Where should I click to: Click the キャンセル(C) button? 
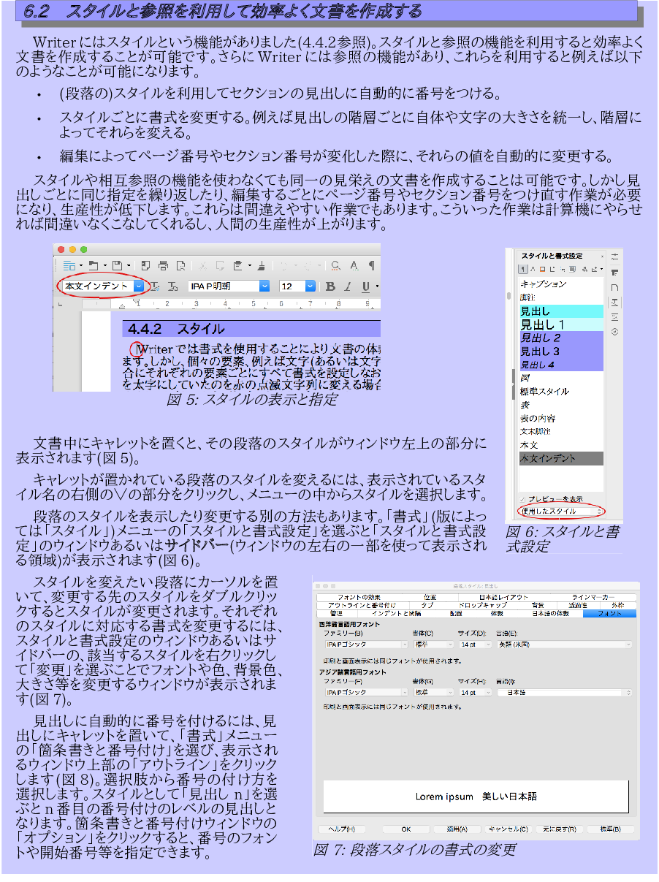point(507,829)
